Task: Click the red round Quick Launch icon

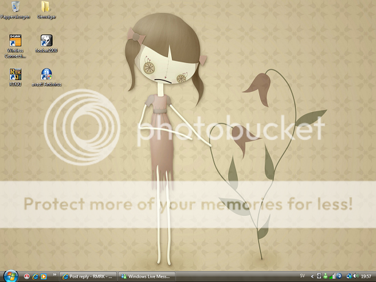Action: pyautogui.click(x=26, y=276)
